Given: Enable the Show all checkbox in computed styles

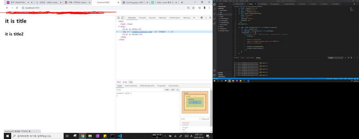Looking at the screenshot, I should coord(201,119).
